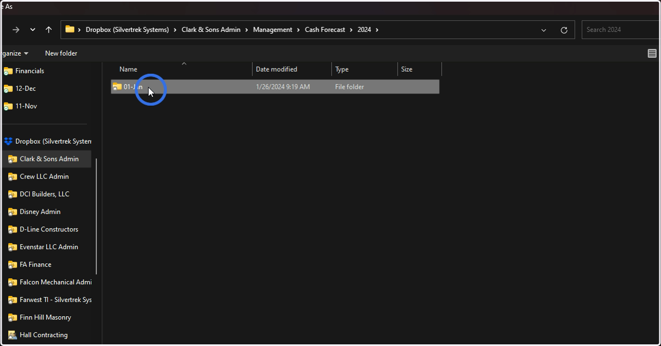
Task: Go up one folder level
Action: pos(48,30)
